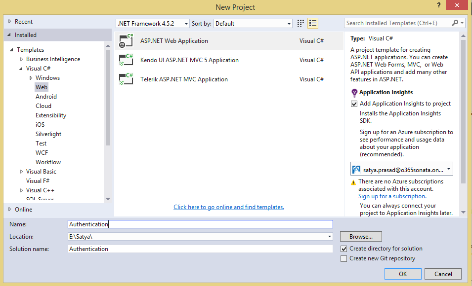472x286 pixels.
Task: Open the Sort by Default dropdown
Action: click(253, 24)
